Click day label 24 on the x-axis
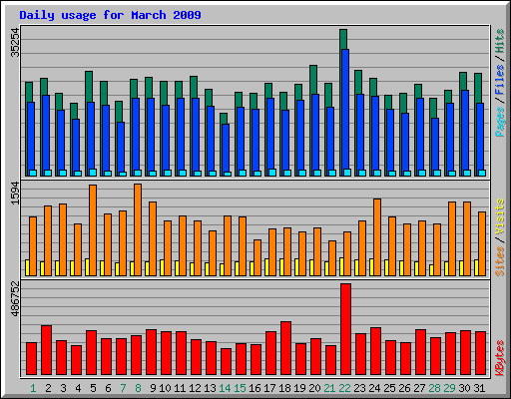511x399 pixels. (374, 388)
